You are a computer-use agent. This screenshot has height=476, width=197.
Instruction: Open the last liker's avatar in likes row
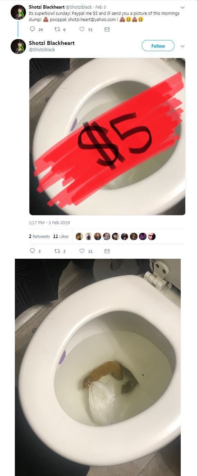[x=151, y=236]
